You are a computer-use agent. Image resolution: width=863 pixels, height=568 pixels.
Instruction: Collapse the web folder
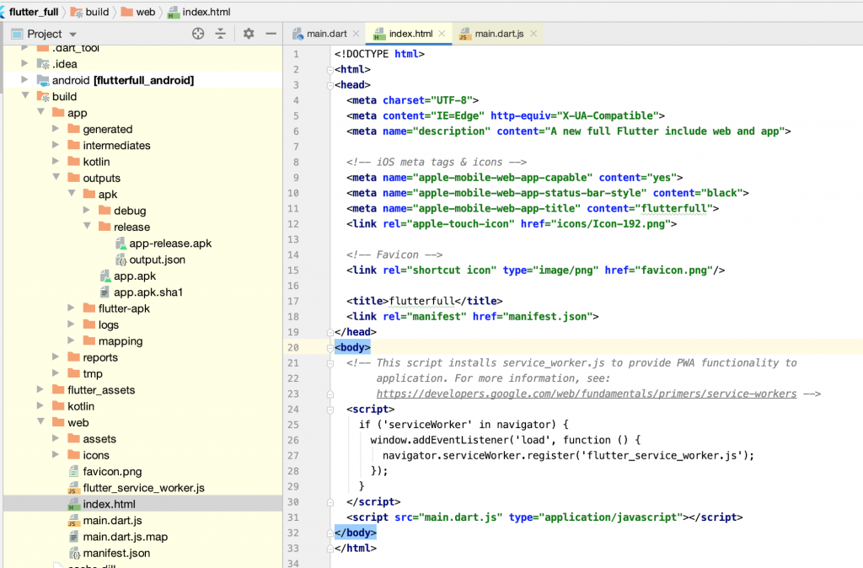click(40, 421)
